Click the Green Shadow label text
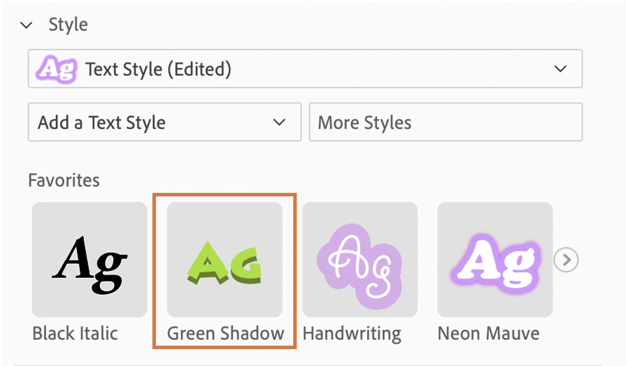Viewport: 626px width, 366px height. tap(226, 333)
